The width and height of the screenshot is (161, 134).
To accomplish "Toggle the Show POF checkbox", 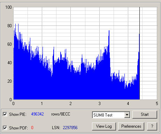I will [5, 128].
